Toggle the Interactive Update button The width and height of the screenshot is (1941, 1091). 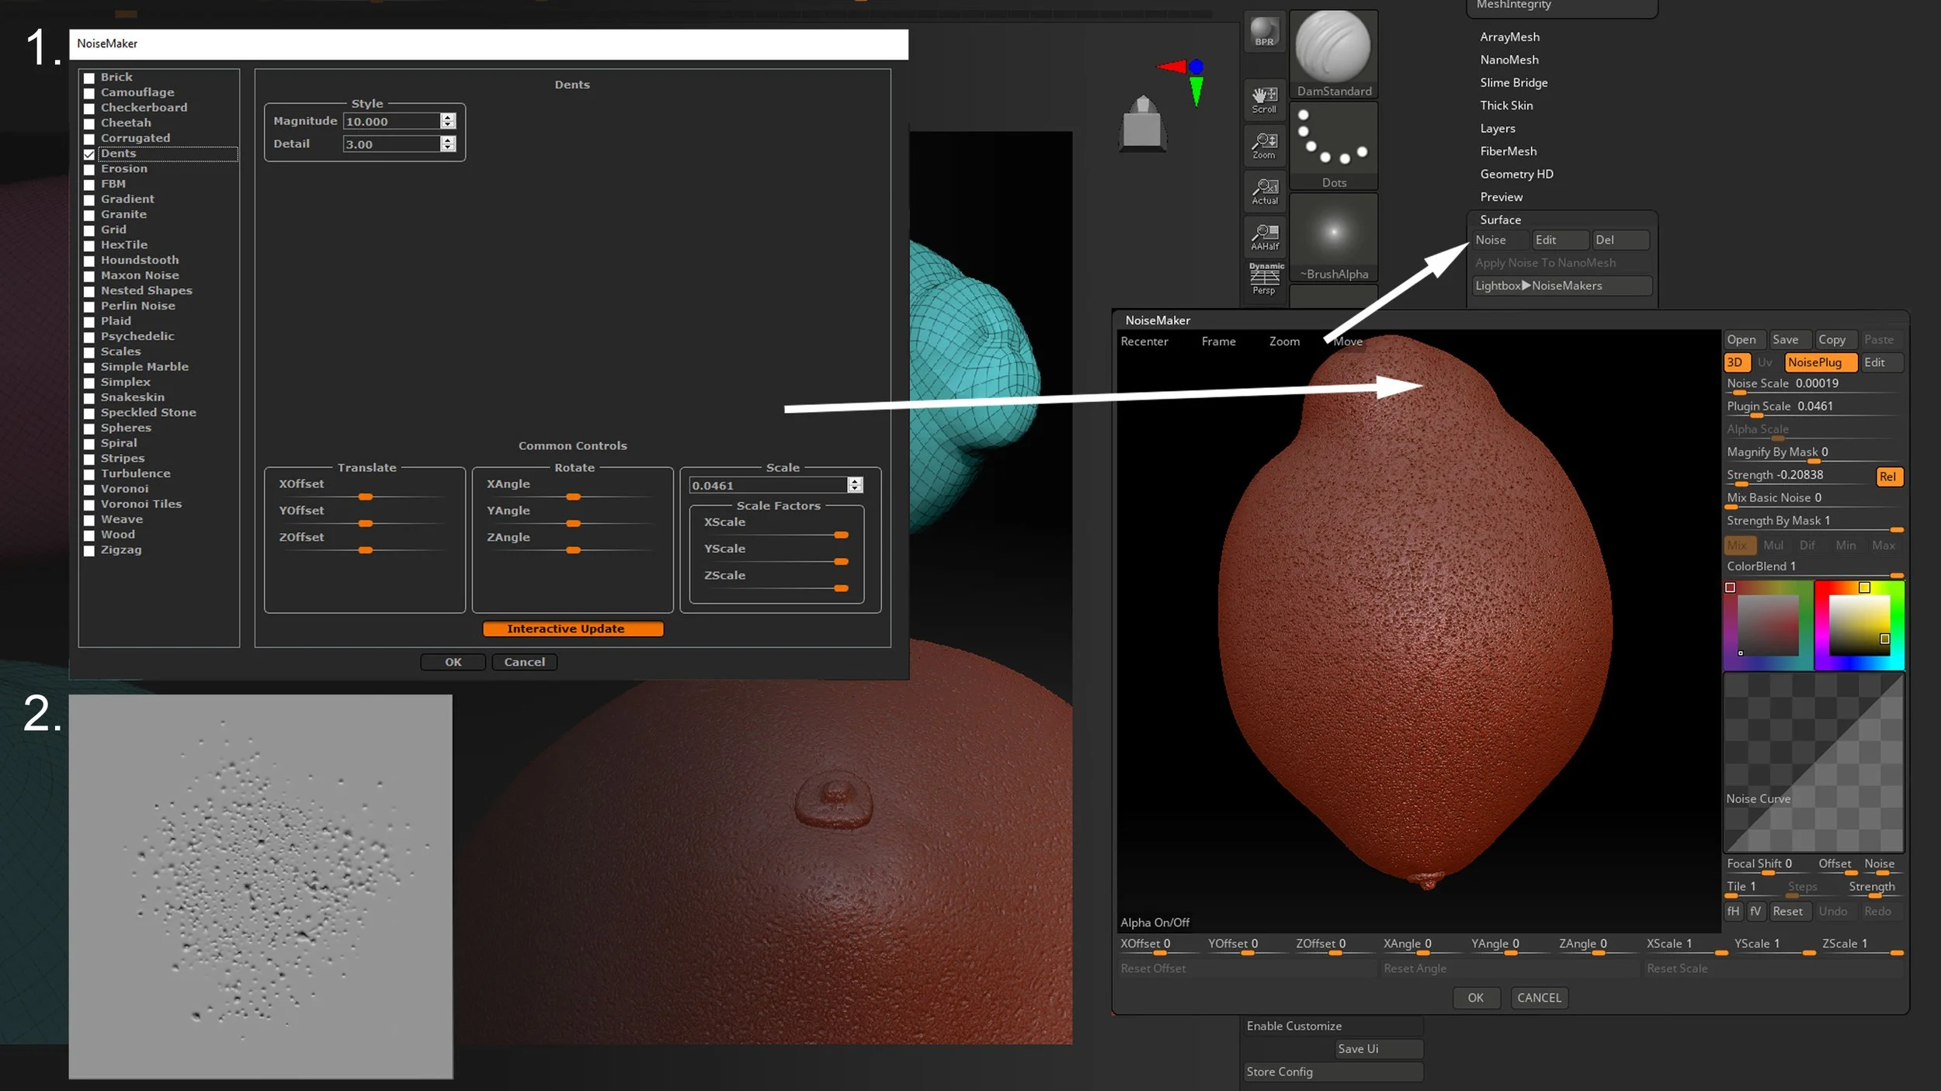(572, 629)
